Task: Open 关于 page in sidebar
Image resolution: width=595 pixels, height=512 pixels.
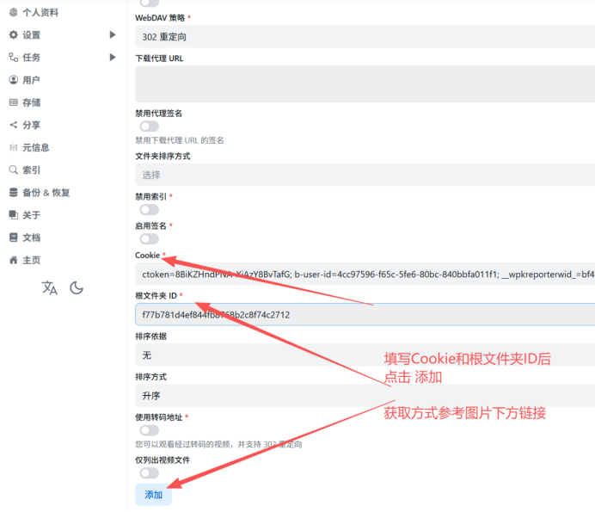Action: [x=31, y=215]
